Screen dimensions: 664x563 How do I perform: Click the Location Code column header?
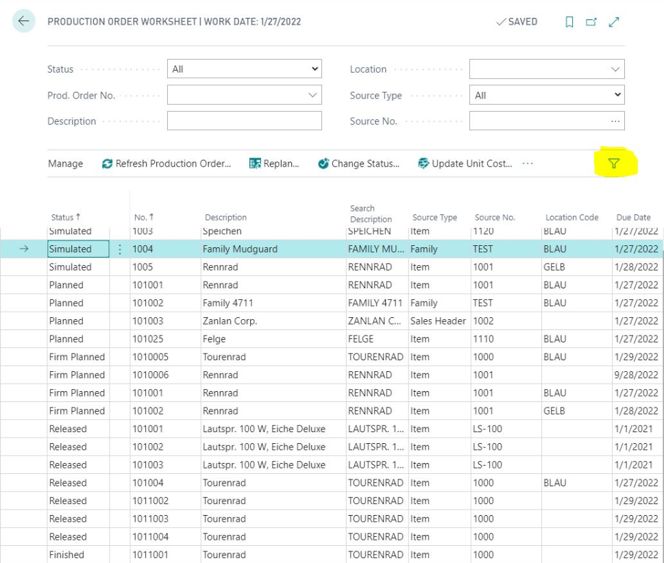(x=571, y=217)
